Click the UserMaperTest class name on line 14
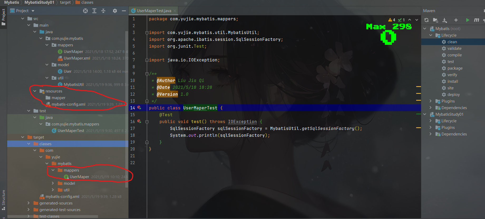The width and height of the screenshot is (485, 219). (200, 108)
